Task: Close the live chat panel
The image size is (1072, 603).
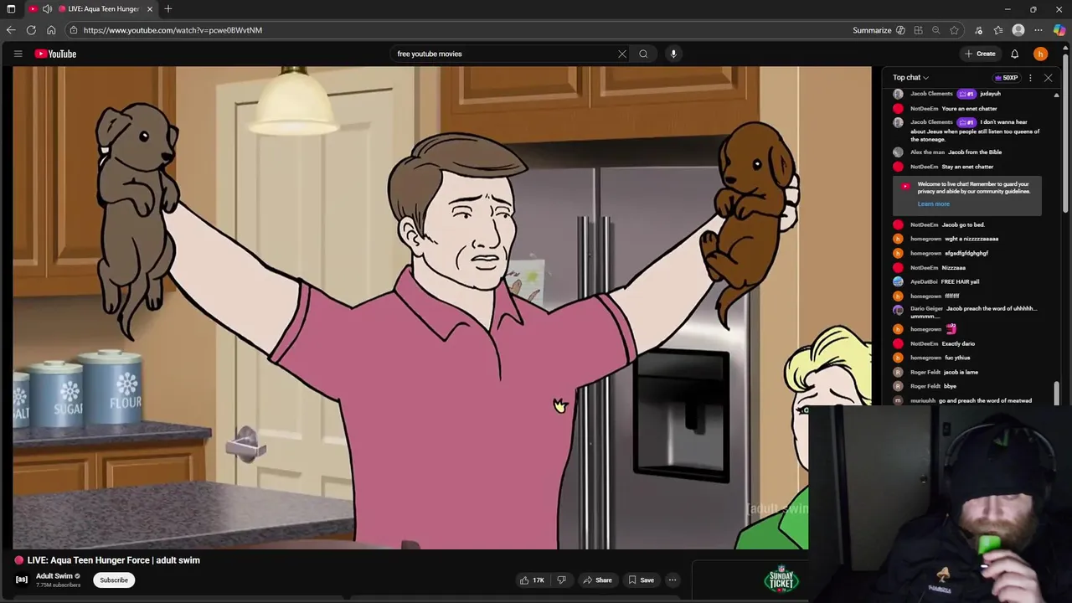Action: click(1048, 77)
